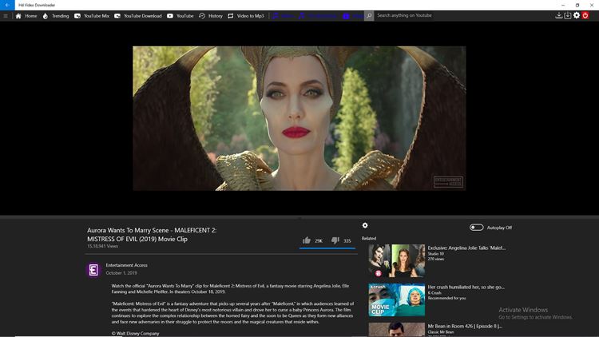Open YouTube Mix label
The width and height of the screenshot is (599, 337).
pyautogui.click(x=97, y=16)
